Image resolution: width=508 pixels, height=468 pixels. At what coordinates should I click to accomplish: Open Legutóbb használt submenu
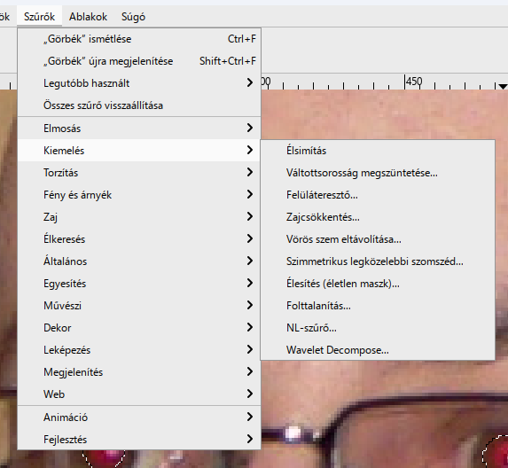point(139,83)
